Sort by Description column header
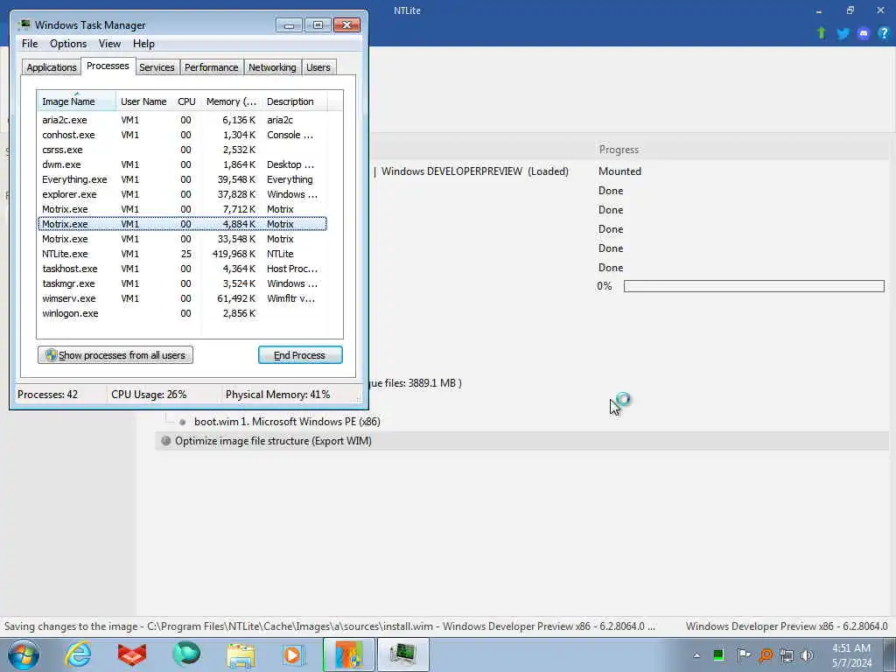This screenshot has width=896, height=672. pos(294,101)
